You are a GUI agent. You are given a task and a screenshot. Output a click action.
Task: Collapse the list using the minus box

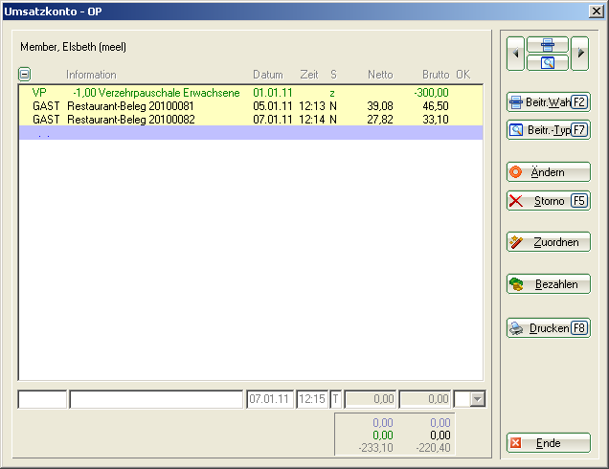pyautogui.click(x=25, y=75)
